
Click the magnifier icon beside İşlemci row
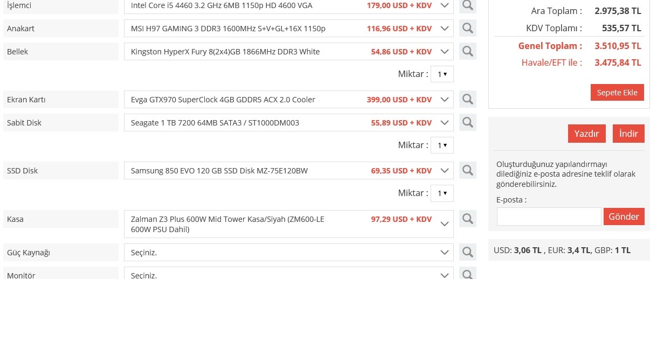click(x=467, y=6)
